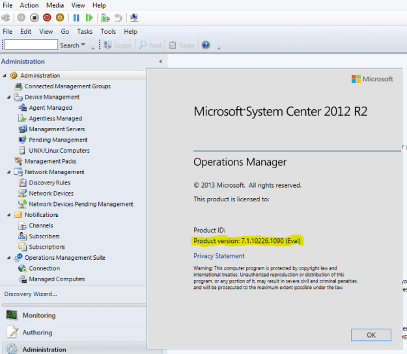This screenshot has height=354, width=407.
Task: Collapse the Administration root tree node
Action: coord(4,75)
